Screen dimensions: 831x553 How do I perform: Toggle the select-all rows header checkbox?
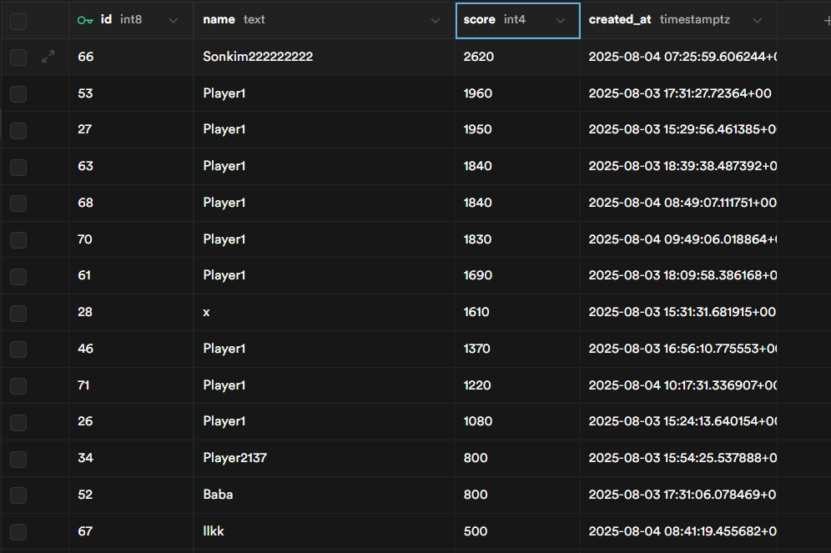pos(18,20)
